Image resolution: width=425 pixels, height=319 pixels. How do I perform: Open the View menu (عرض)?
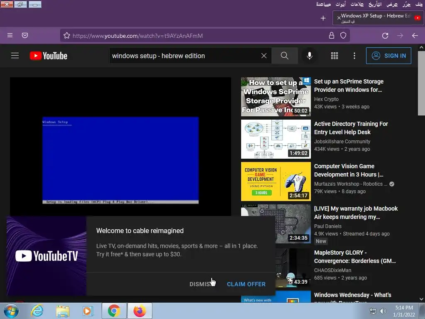coord(392,4)
